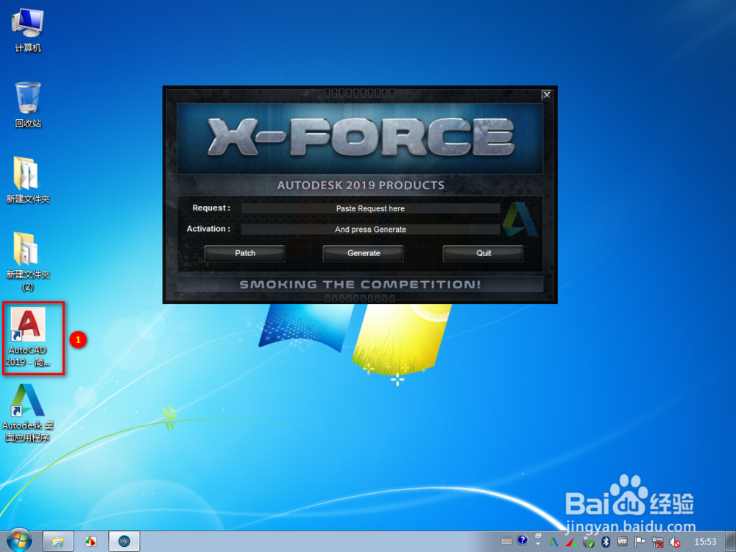The height and width of the screenshot is (552, 736).
Task: Click the muted volume speaker tray icon
Action: click(x=675, y=542)
